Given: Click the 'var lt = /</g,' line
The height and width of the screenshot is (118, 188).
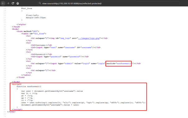Looking at the screenshot, I should point(30,93).
